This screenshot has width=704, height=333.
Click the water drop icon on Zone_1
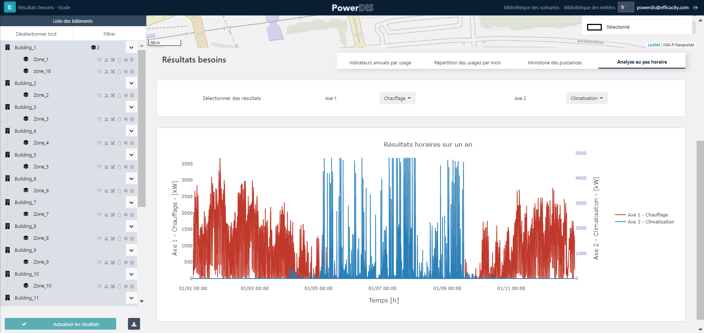119,60
